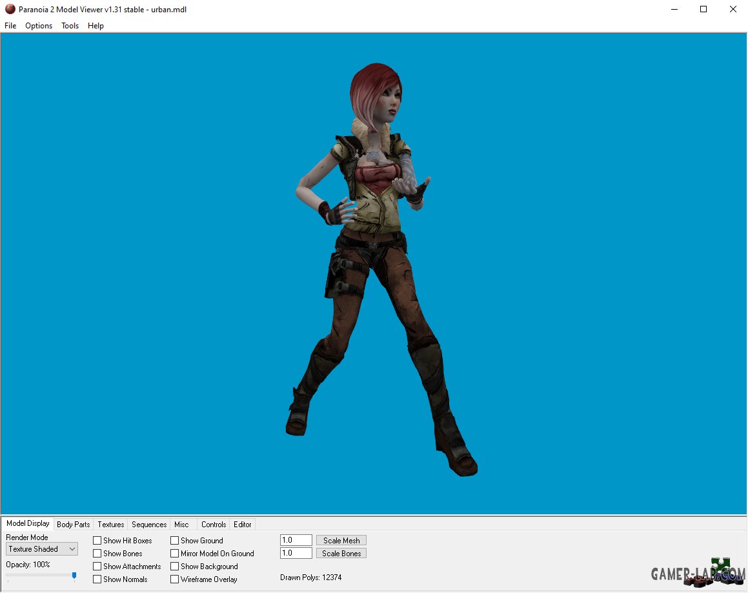Switch to the Model Display tab
The image size is (748, 593).
[x=28, y=523]
